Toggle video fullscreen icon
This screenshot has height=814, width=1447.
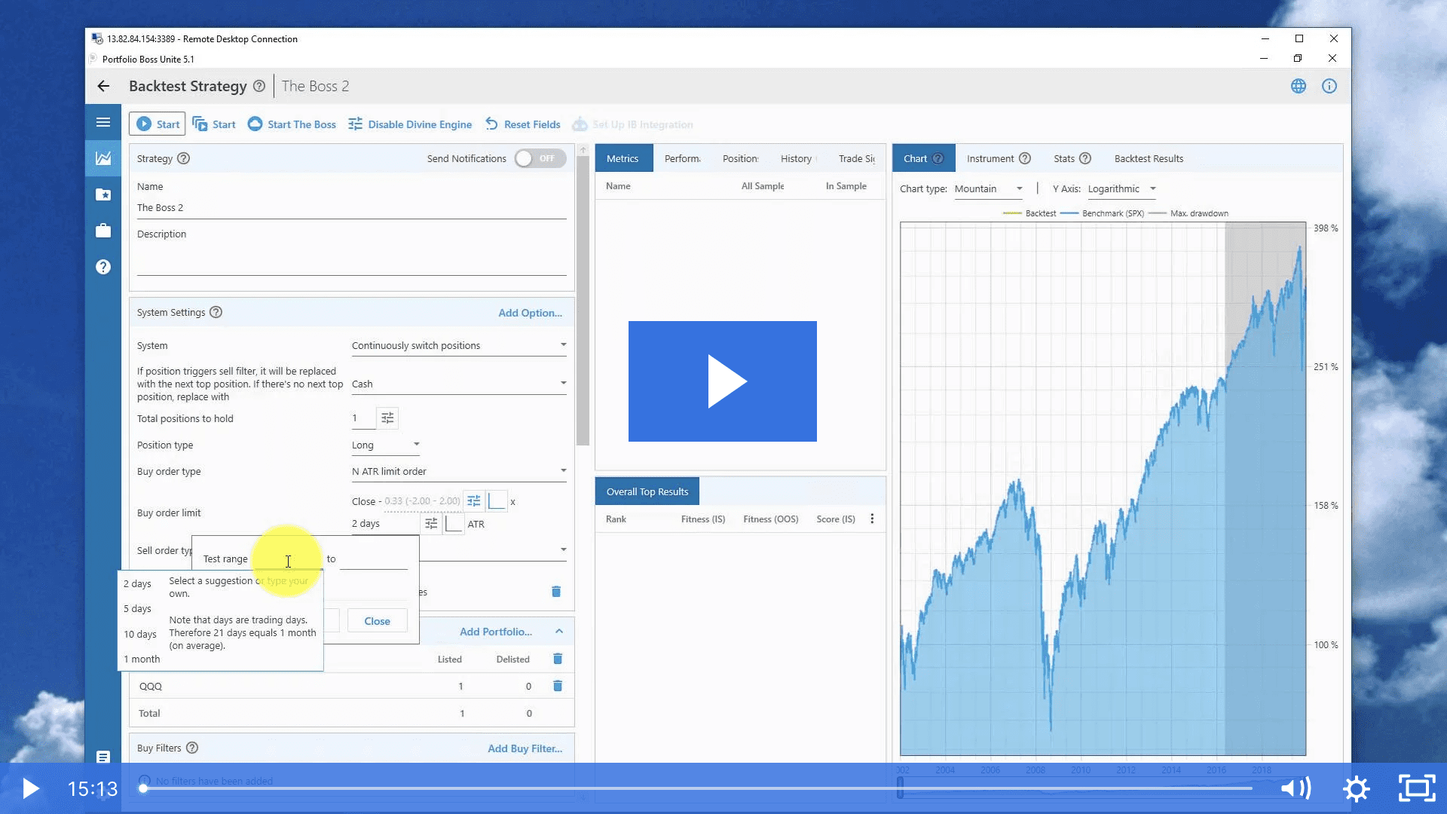click(x=1417, y=788)
